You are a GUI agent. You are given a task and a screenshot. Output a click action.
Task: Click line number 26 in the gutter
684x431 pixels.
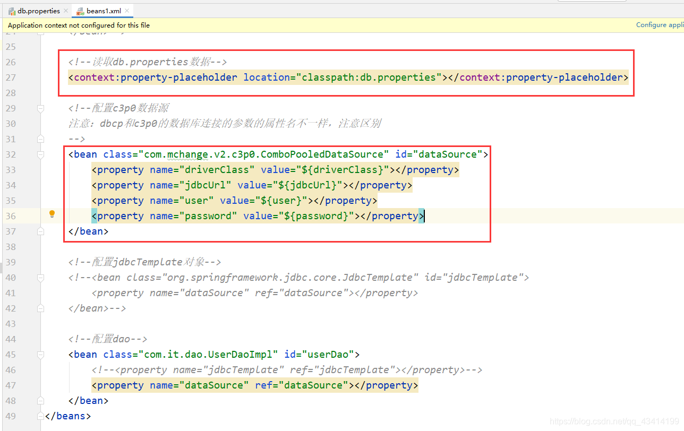(x=11, y=62)
